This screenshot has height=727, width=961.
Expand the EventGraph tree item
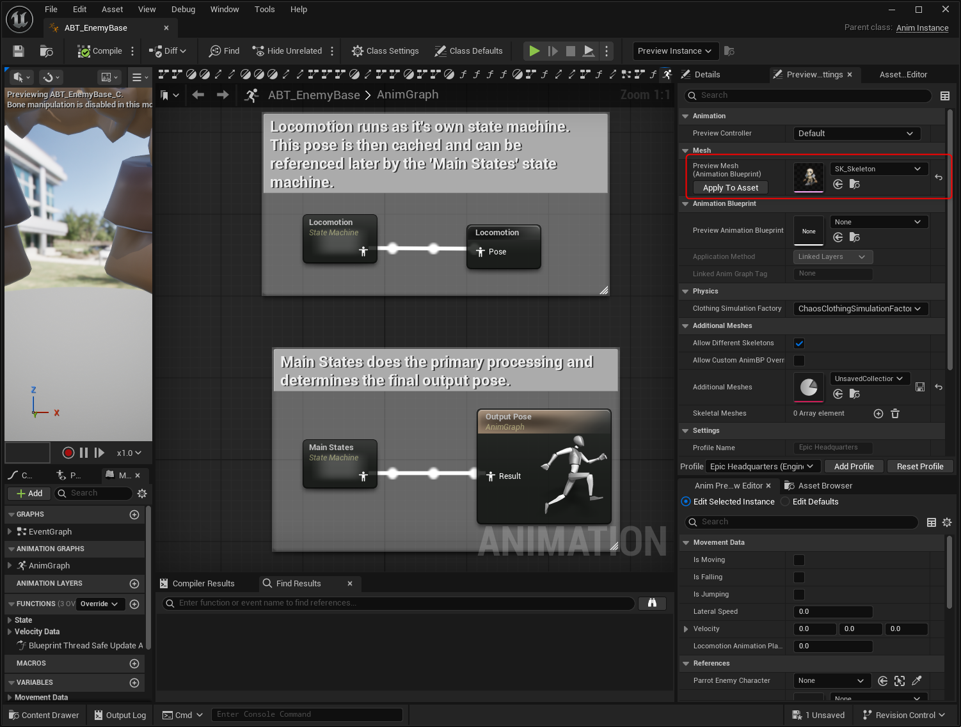pos(10,531)
